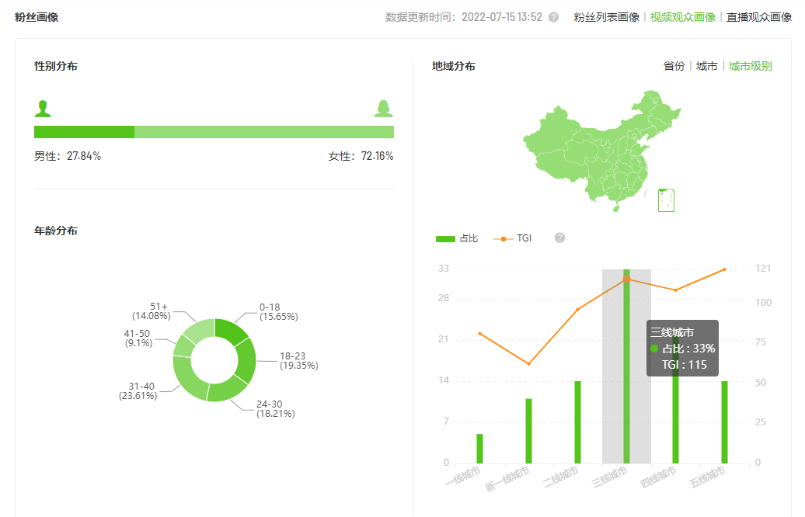The width and height of the screenshot is (805, 517).
Task: Click the 女性: 72.16% label
Action: [361, 156]
